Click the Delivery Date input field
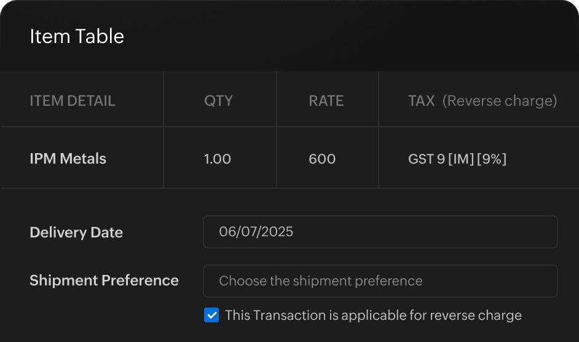The image size is (579, 342). coord(380,232)
